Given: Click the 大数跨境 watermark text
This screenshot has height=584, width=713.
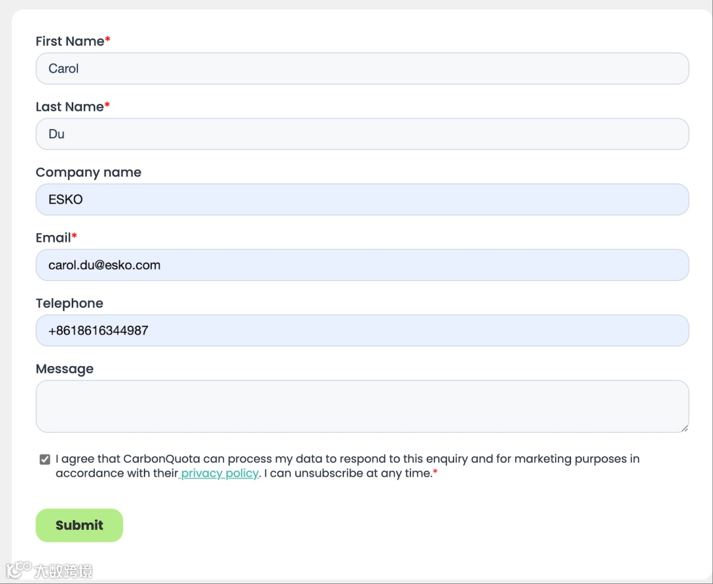Looking at the screenshot, I should tap(63, 571).
